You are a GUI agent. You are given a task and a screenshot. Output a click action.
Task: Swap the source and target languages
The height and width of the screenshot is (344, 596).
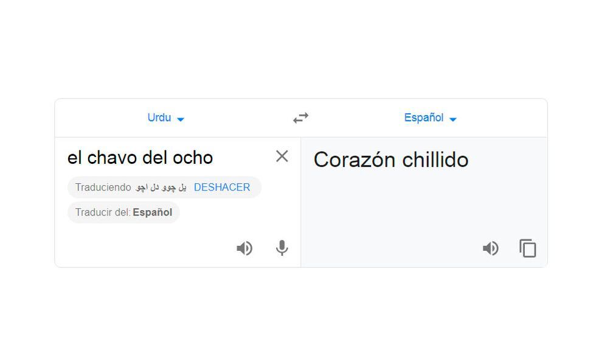pos(300,118)
